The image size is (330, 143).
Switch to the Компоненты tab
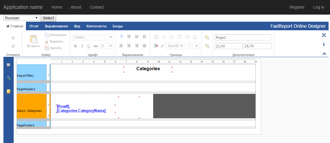(x=96, y=26)
